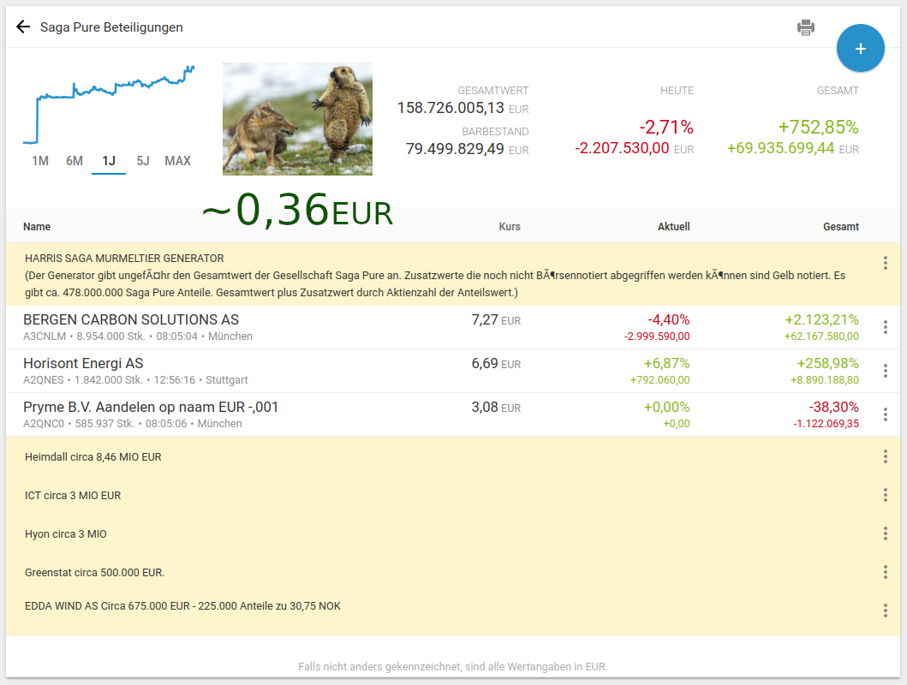Switch chart to 6M range
Viewport: 907px width, 685px height.
tap(74, 161)
